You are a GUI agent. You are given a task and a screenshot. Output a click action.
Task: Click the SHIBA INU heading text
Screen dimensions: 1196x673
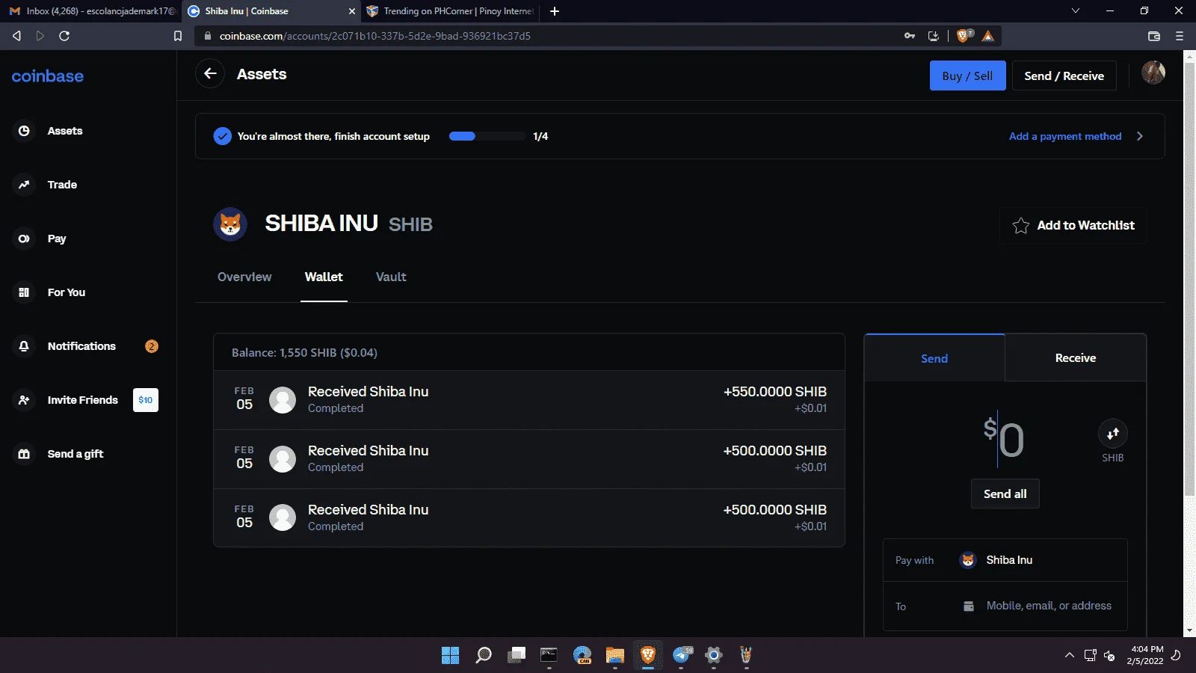coord(321,224)
